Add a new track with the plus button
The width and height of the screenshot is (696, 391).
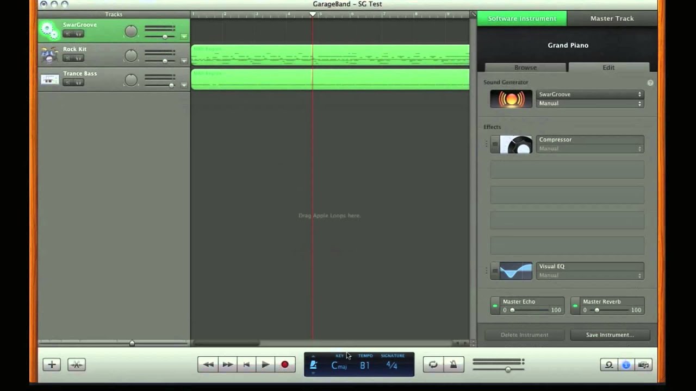click(52, 364)
